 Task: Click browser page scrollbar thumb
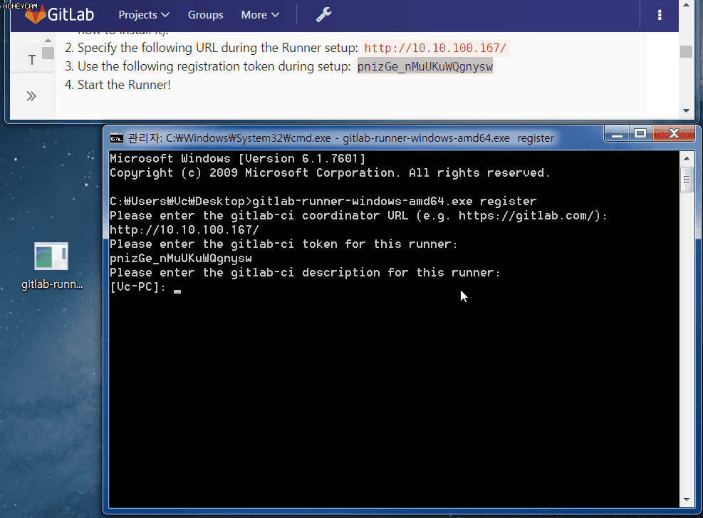686,51
